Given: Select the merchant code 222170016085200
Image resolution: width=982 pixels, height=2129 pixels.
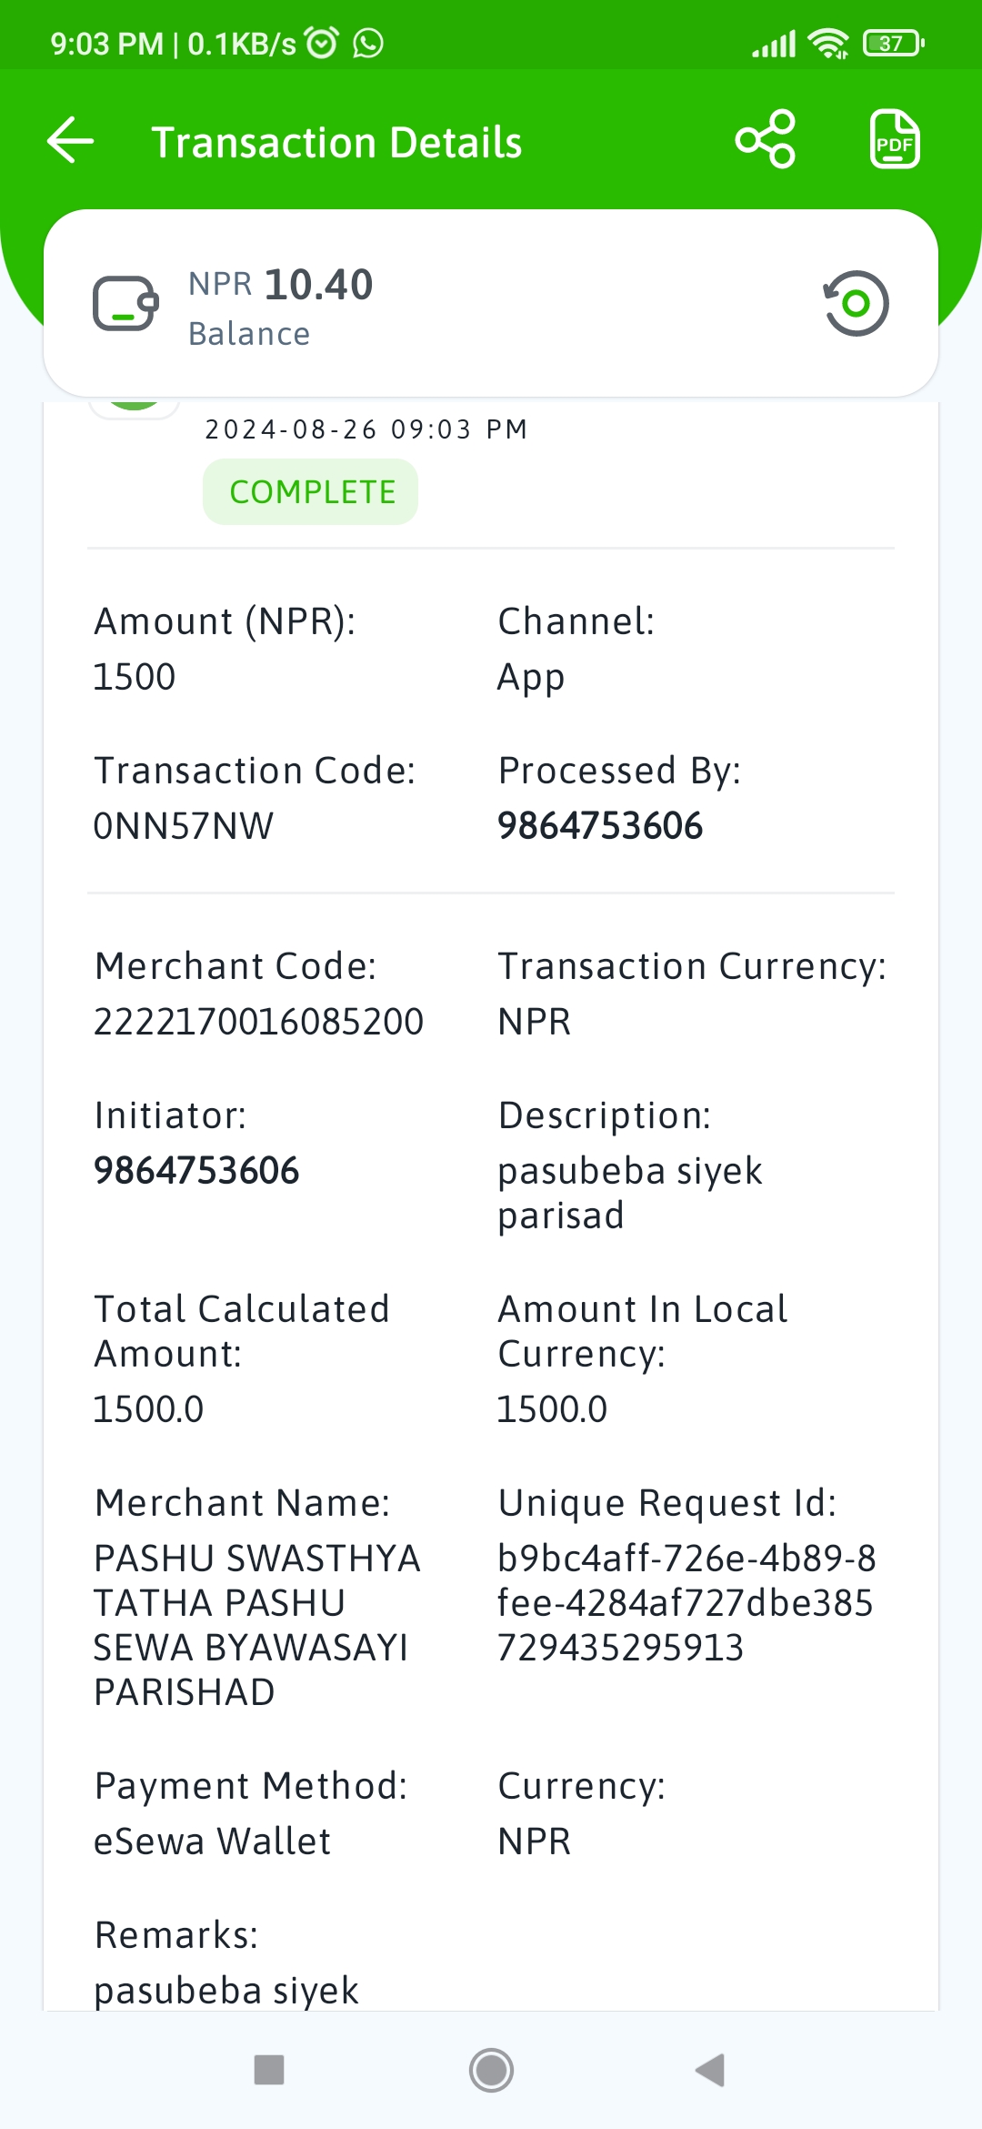Looking at the screenshot, I should coord(259,1022).
